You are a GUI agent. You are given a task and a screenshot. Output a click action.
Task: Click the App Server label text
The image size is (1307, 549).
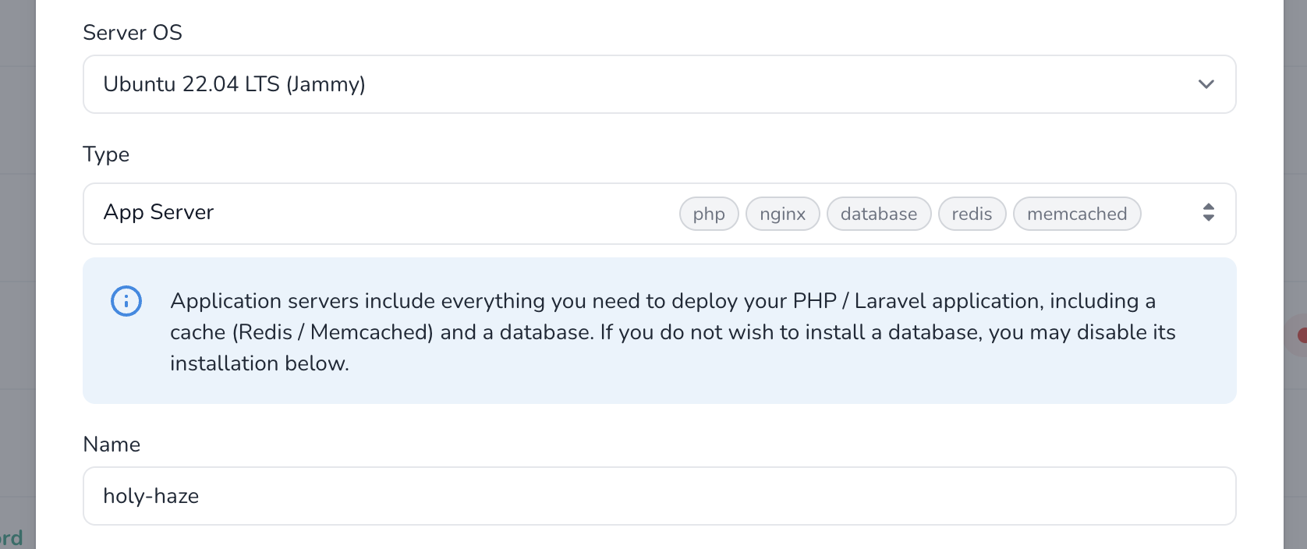158,212
